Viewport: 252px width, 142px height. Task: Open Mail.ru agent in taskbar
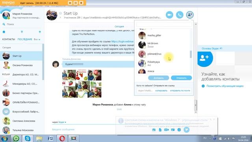16,138
